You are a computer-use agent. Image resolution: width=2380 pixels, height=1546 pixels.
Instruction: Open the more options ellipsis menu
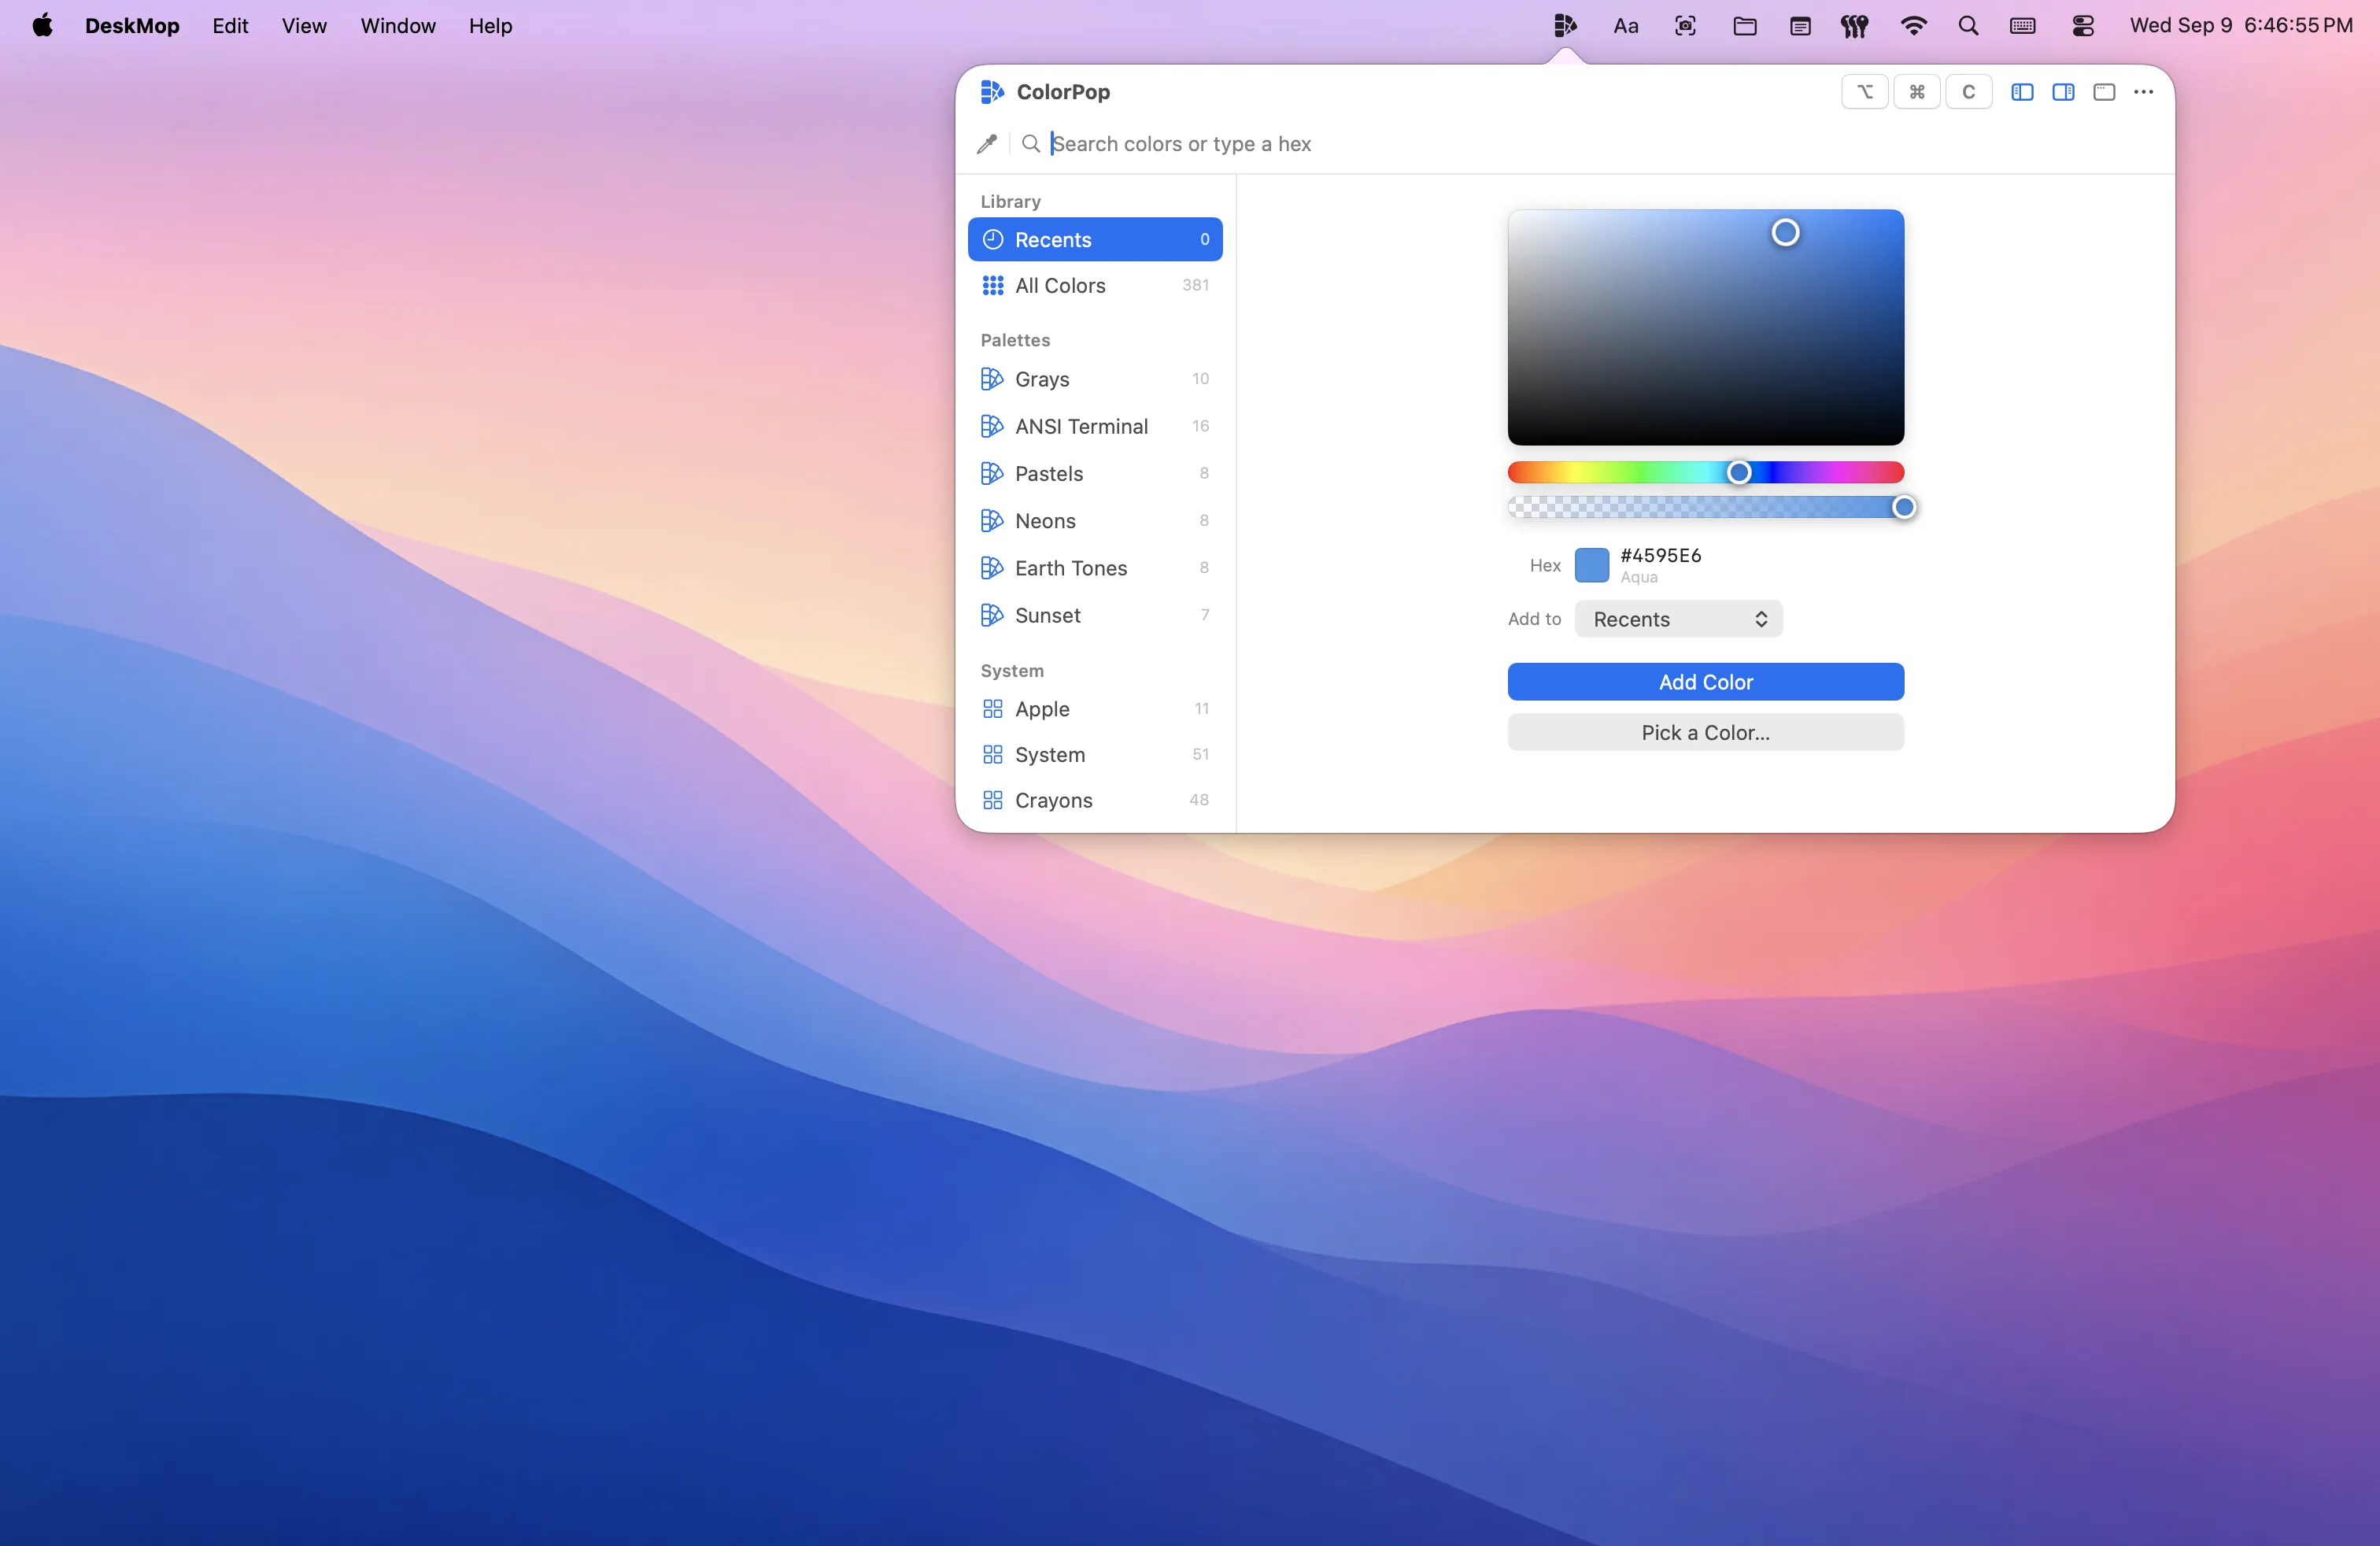point(2143,92)
